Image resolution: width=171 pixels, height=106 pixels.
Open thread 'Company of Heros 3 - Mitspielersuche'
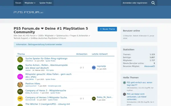click(x=46, y=90)
